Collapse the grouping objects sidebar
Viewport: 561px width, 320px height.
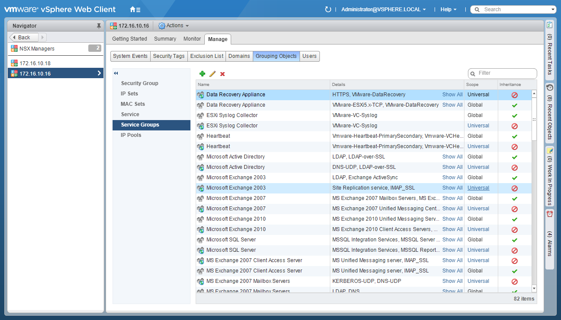click(x=116, y=73)
